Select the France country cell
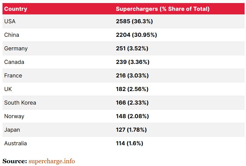Viewport: 246px width, 166px height. [13, 76]
